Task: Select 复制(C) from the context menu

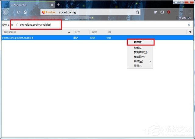Action: [x=138, y=48]
